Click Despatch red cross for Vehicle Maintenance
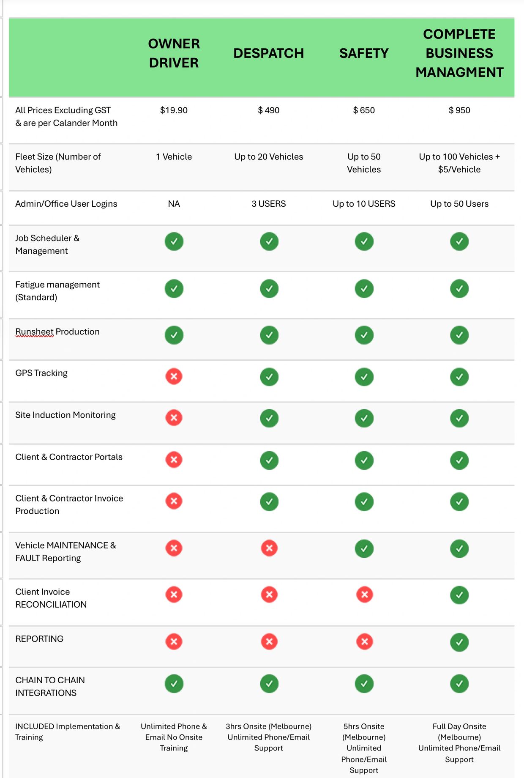 269,548
